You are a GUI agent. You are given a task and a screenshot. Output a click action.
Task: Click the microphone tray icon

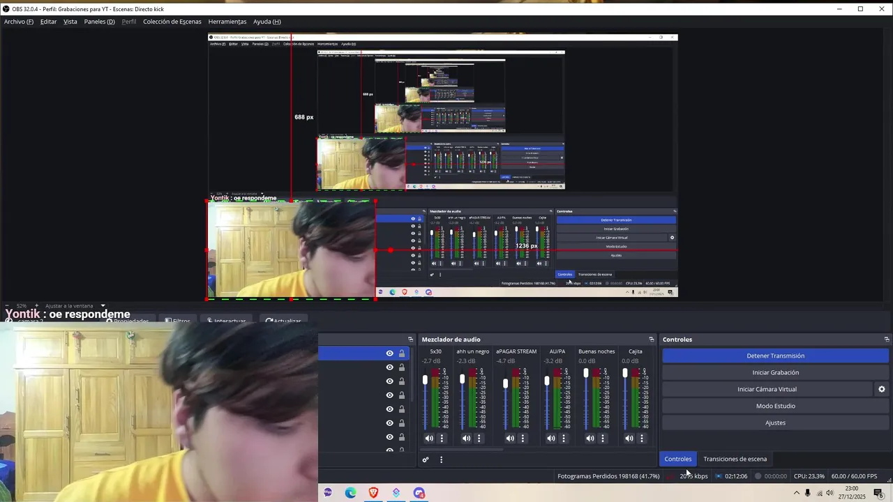[808, 493]
